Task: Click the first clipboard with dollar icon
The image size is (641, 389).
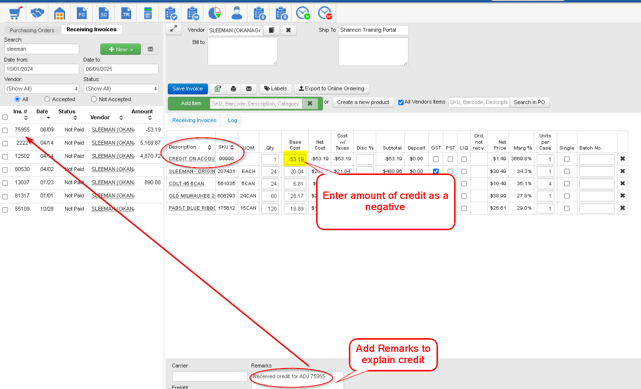Action: (x=259, y=13)
